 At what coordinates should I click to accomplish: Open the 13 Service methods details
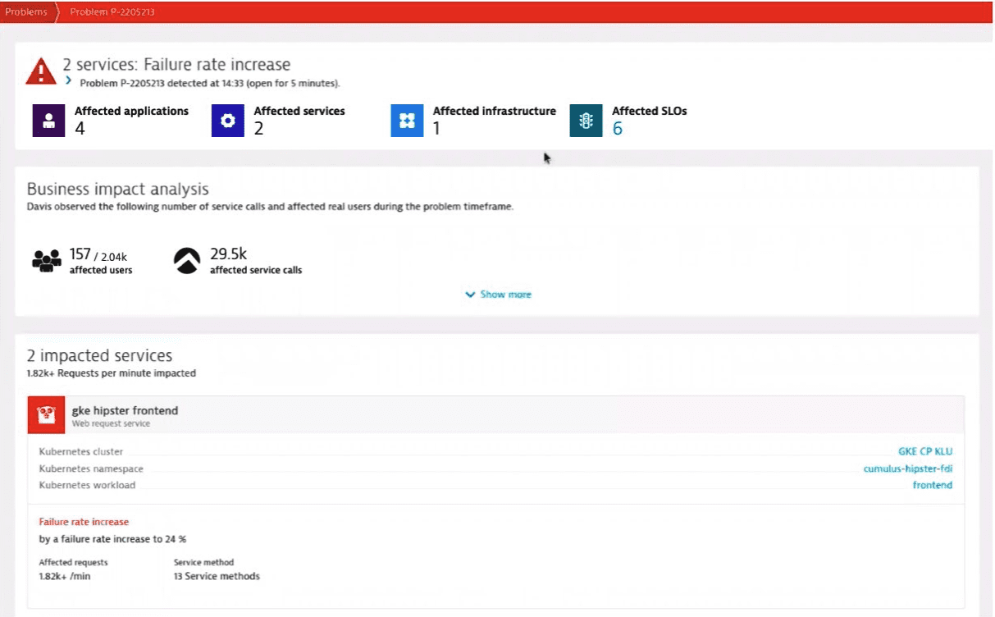[x=216, y=576]
